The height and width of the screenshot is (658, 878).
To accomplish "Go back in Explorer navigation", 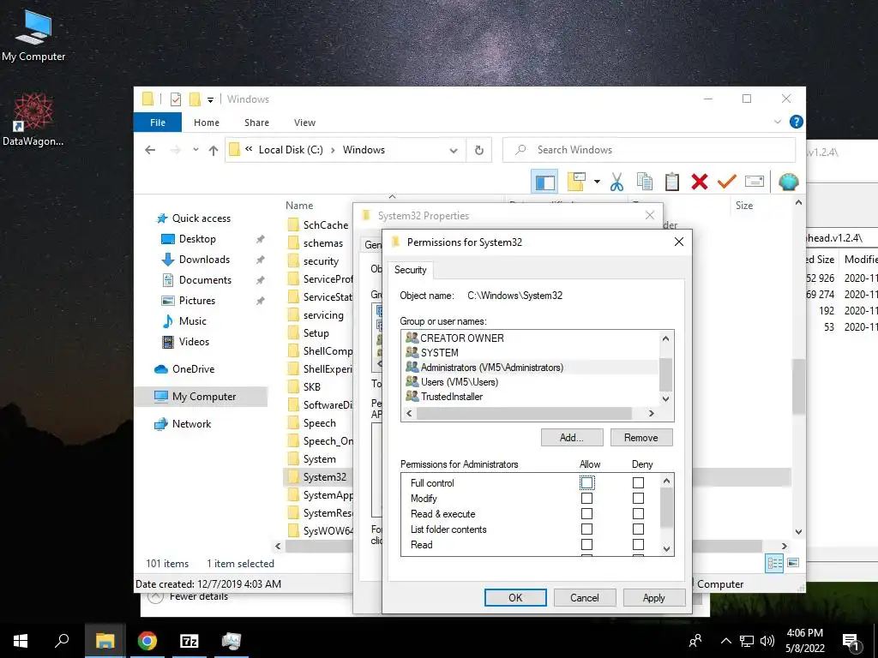I will 149,150.
